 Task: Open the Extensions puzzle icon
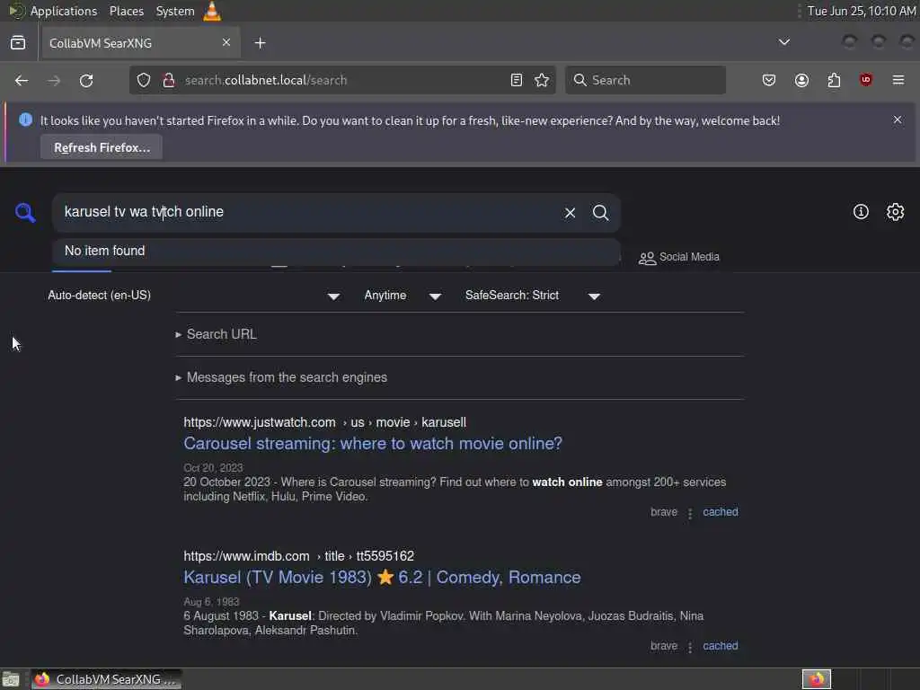(x=834, y=80)
